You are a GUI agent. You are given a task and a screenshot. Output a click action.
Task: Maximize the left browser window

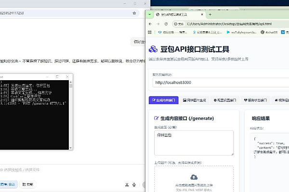click(x=135, y=3)
